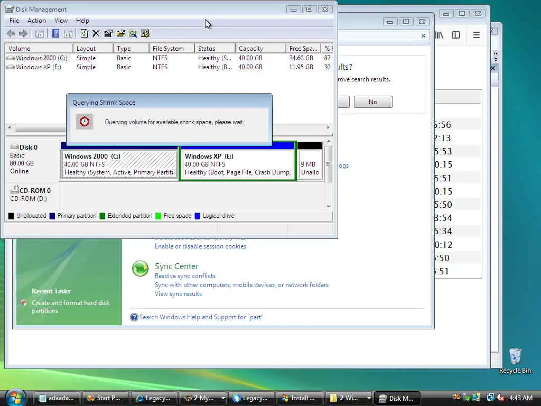The height and width of the screenshot is (406, 541).
Task: Select the Windows 2000 (C:) volume row
Action: coord(169,58)
